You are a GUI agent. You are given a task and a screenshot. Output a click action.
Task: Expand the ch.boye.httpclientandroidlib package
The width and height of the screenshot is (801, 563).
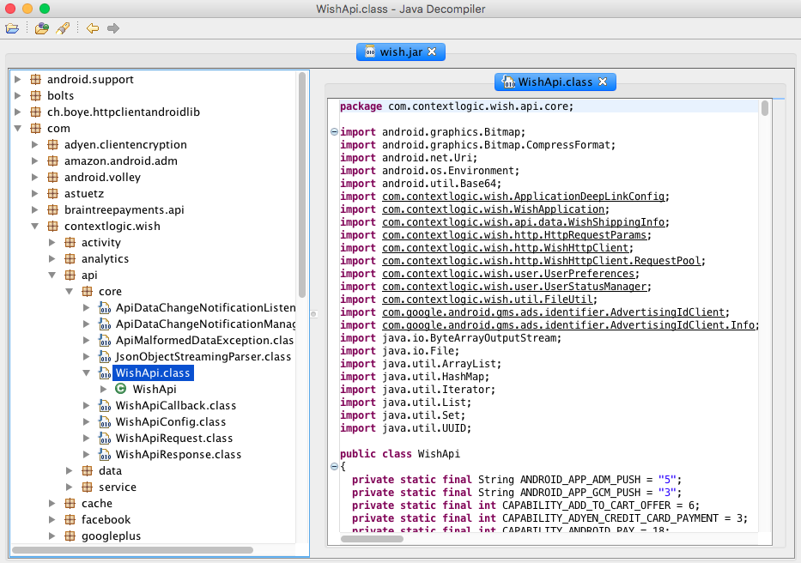pyautogui.click(x=18, y=112)
